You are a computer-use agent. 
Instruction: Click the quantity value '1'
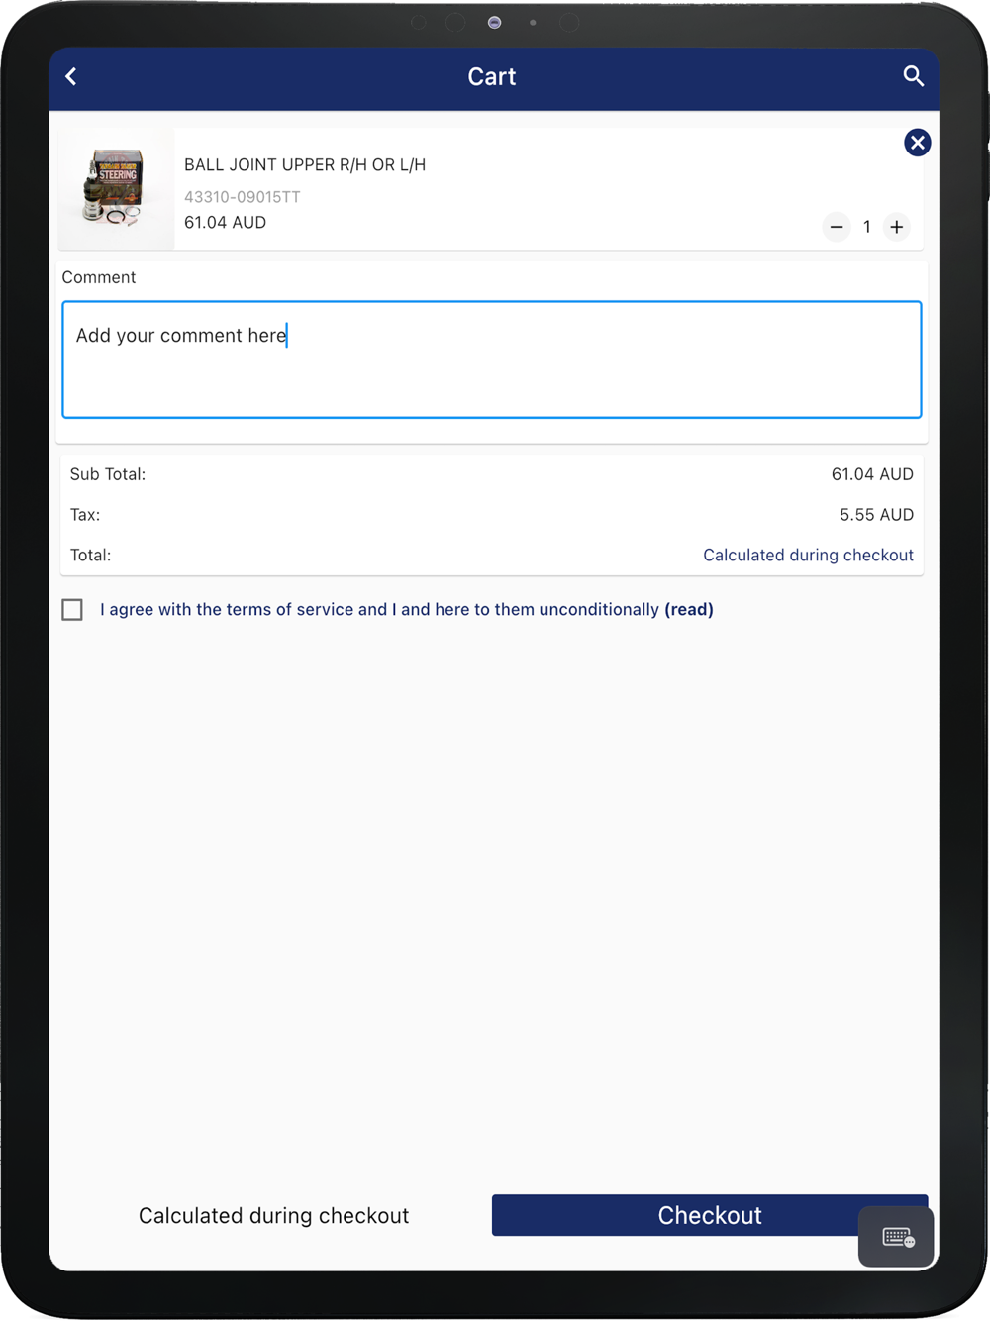[x=866, y=227]
